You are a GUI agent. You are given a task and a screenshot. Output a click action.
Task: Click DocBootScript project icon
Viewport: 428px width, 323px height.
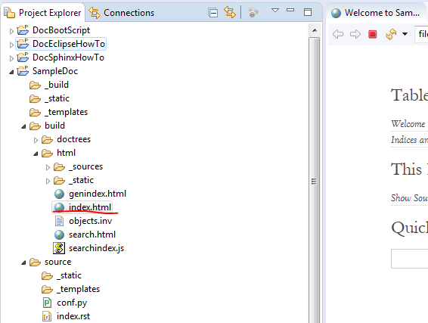click(23, 30)
